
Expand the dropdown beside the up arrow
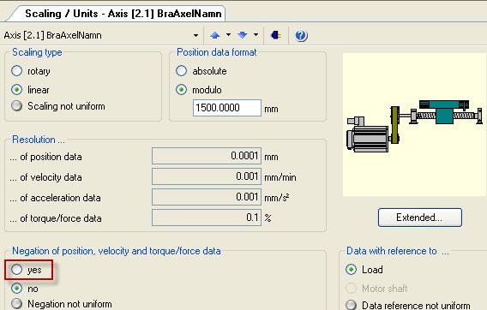[x=228, y=35]
